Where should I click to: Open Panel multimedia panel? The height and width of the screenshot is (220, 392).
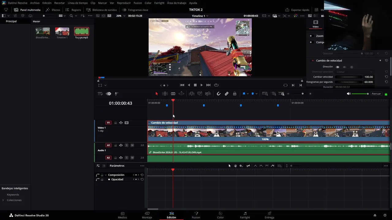(x=27, y=10)
